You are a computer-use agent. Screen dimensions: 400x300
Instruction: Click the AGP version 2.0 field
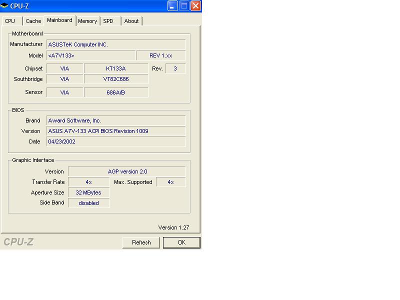[x=127, y=171]
